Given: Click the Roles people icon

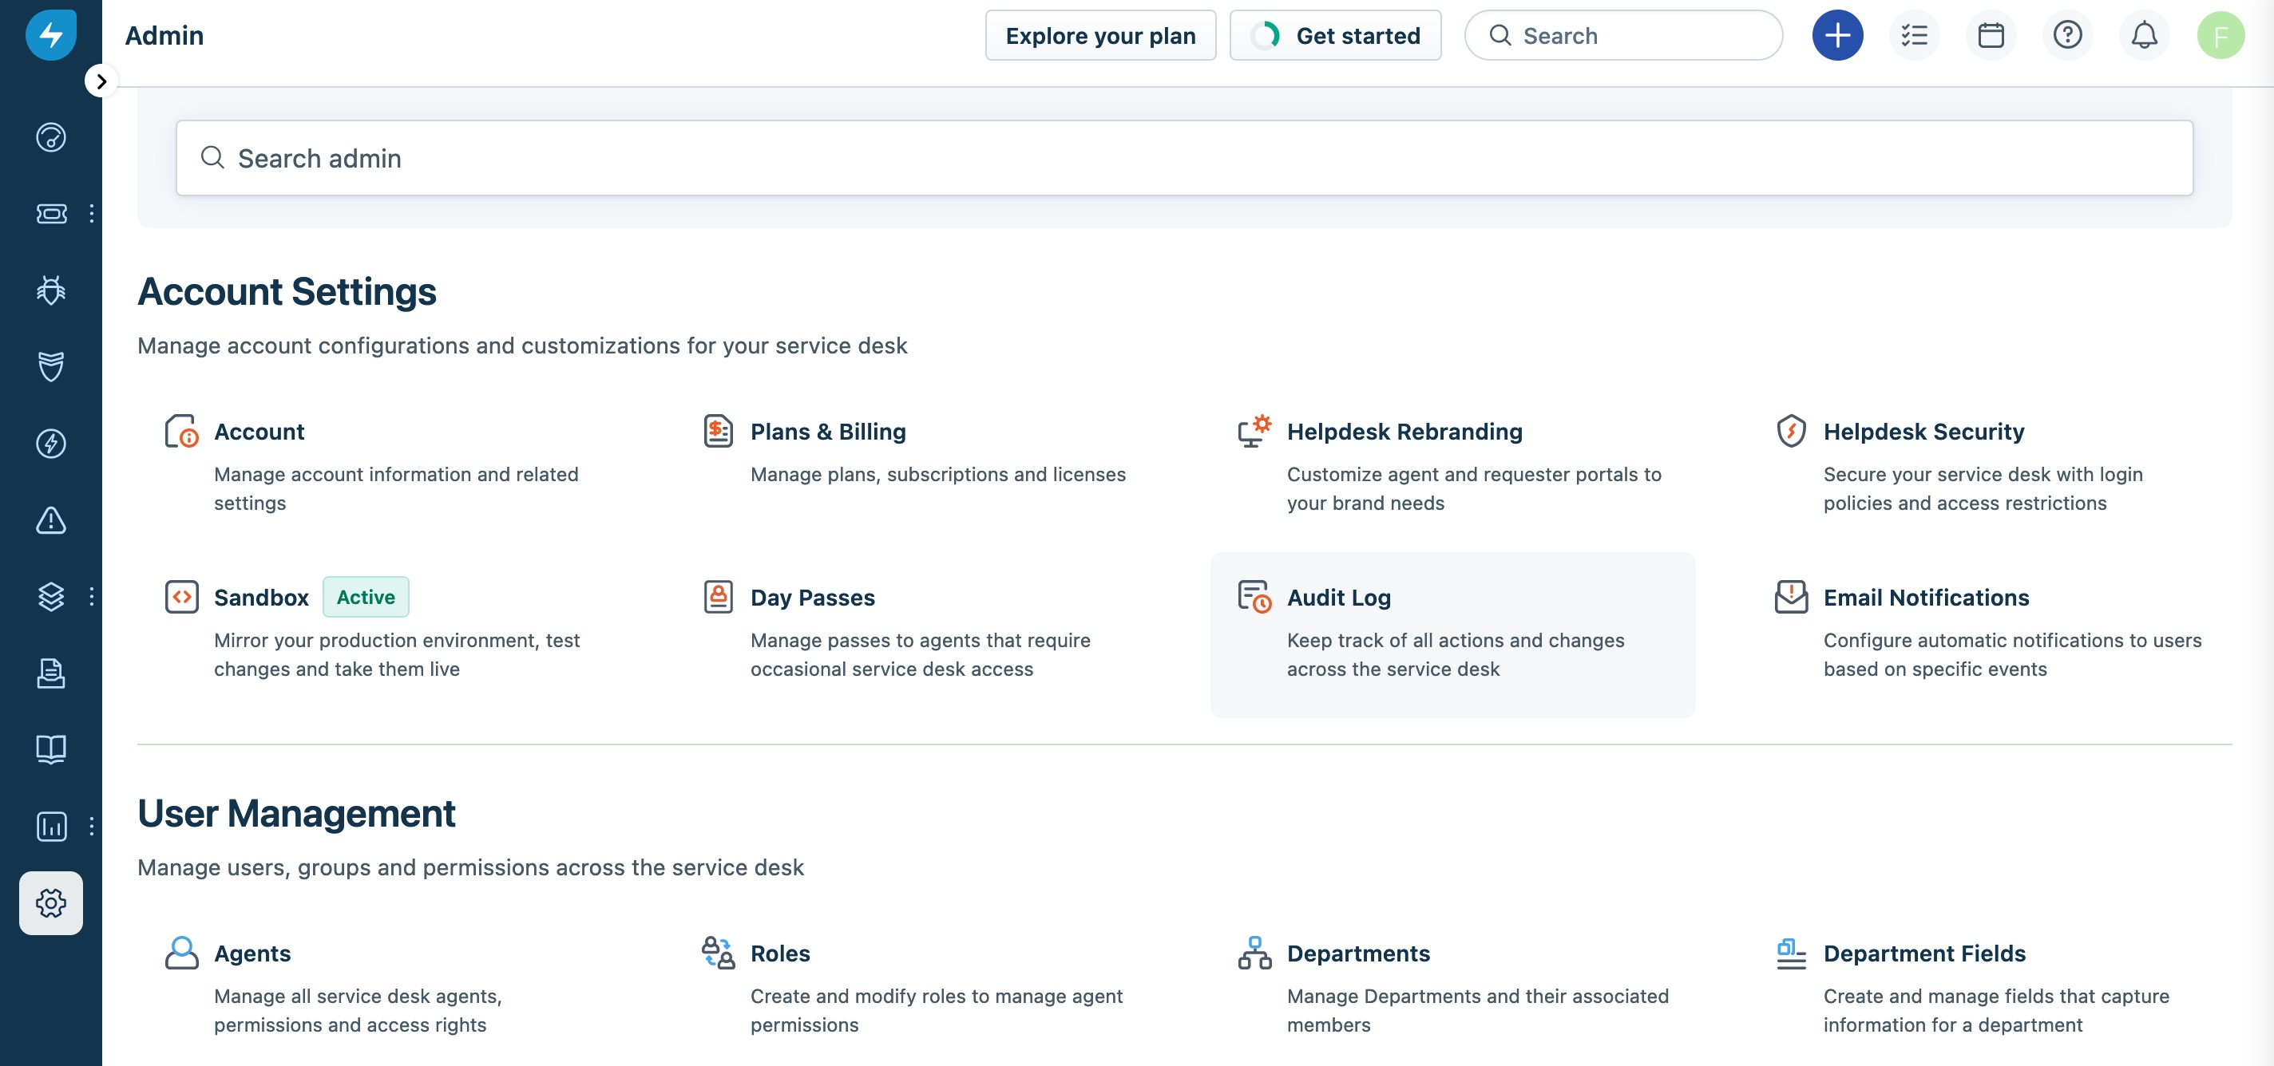Looking at the screenshot, I should 718,953.
